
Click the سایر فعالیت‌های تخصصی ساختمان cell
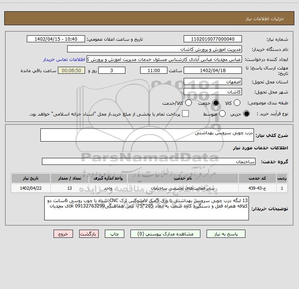click(183, 188)
